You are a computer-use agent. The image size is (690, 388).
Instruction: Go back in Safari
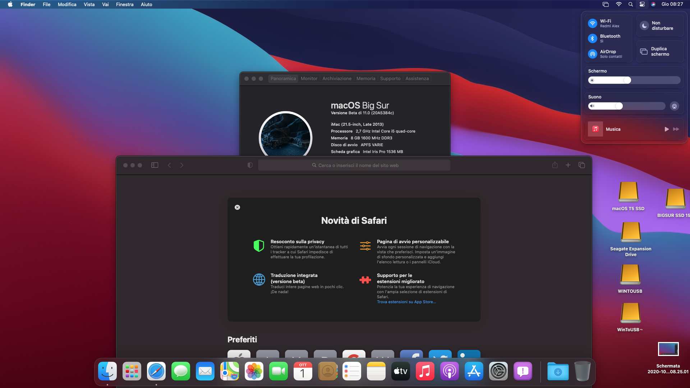169,165
